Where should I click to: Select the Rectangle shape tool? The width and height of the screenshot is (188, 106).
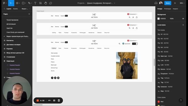[x=23, y=3]
